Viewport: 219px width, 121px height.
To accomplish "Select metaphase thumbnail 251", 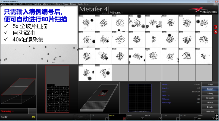I will click(x=120, y=23).
